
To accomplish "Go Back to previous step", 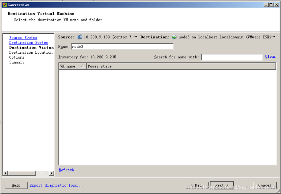I will pyautogui.click(x=197, y=185).
